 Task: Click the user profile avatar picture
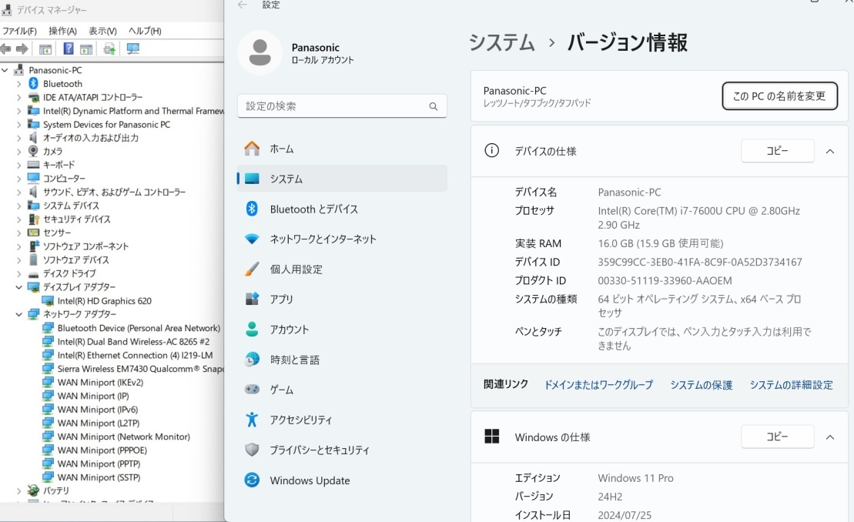coord(260,53)
